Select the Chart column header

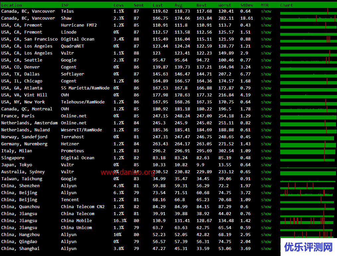(x=287, y=5)
